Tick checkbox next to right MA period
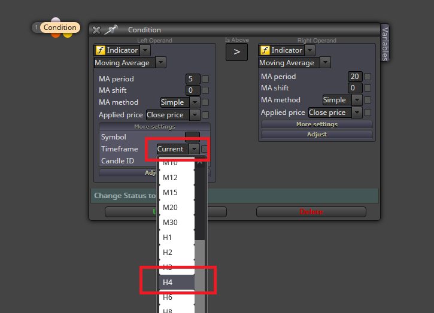The width and height of the screenshot is (434, 313). point(368,77)
